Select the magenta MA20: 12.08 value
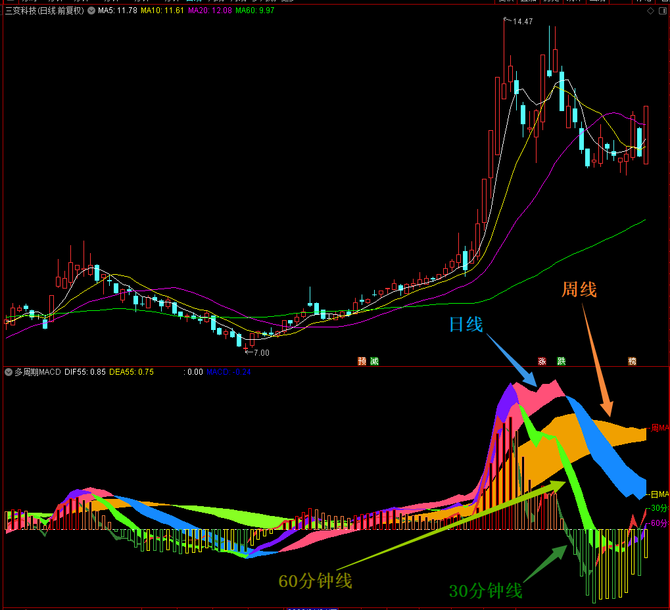The width and height of the screenshot is (670, 610). coord(210,11)
